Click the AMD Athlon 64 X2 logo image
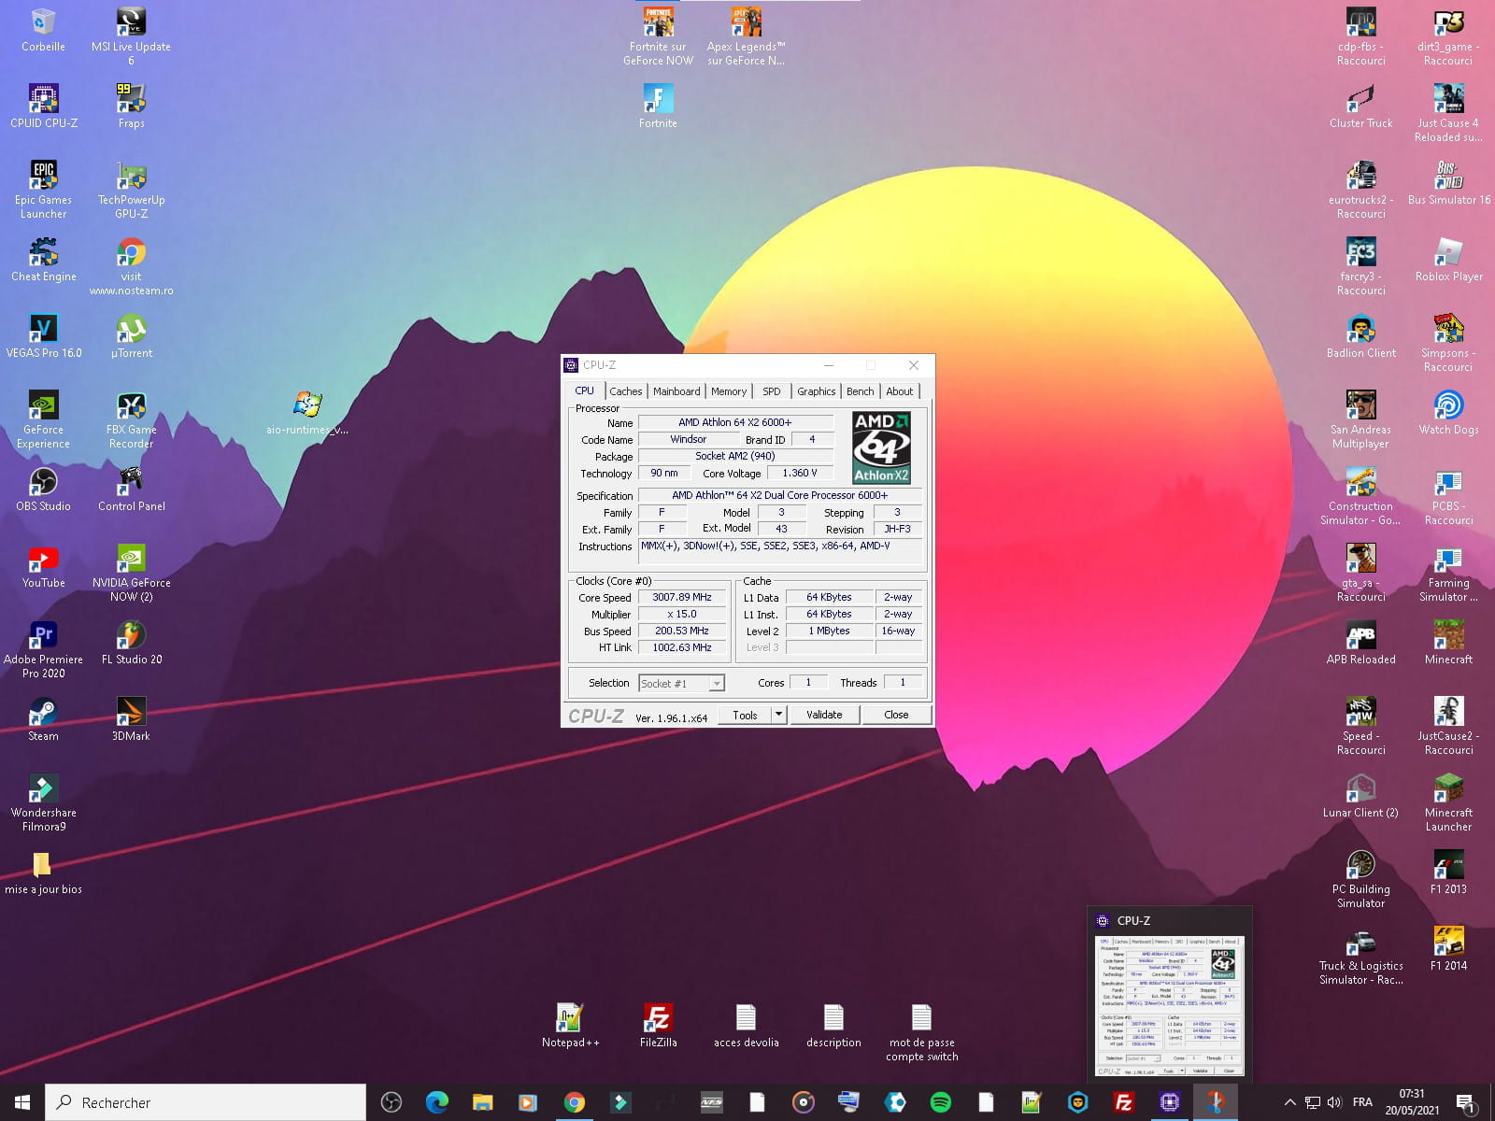Viewport: 1495px width, 1121px height. pyautogui.click(x=881, y=447)
